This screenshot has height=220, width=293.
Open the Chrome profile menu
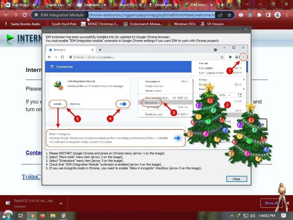tap(278, 15)
